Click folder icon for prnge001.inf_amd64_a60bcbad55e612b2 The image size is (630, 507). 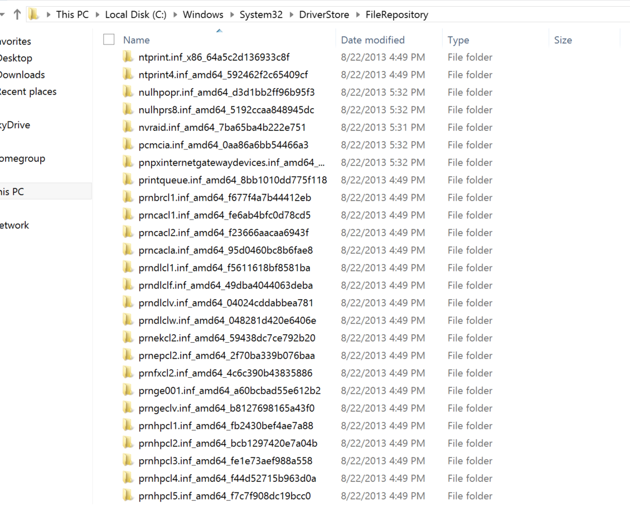(x=128, y=391)
